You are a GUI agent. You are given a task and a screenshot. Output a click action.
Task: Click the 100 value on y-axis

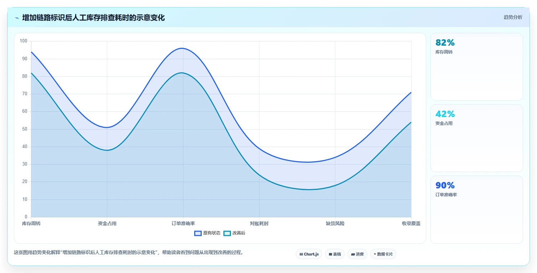coord(24,41)
